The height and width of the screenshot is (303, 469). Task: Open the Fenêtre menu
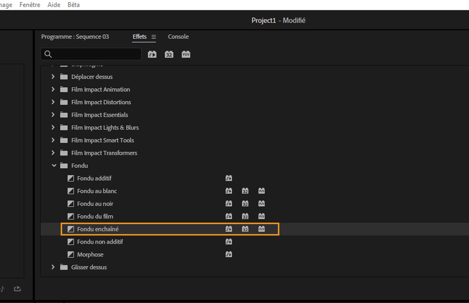click(30, 5)
